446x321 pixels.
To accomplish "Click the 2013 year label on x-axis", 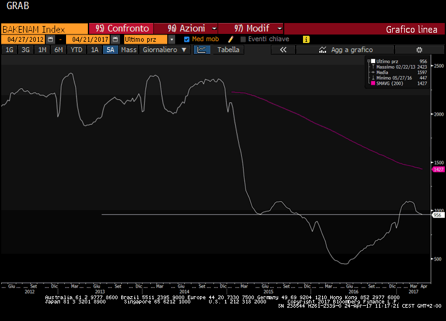I will [100, 291].
